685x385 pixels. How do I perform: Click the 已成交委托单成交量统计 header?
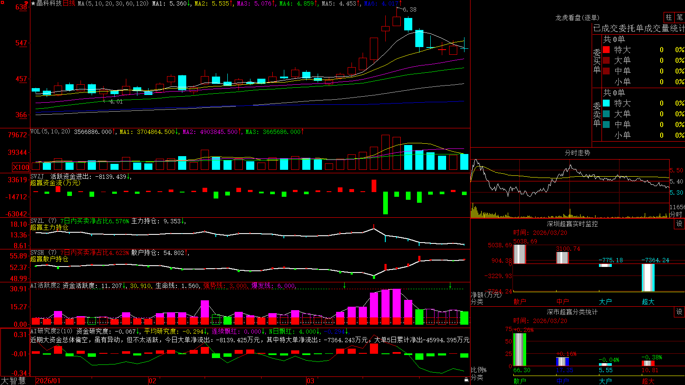[x=639, y=28]
